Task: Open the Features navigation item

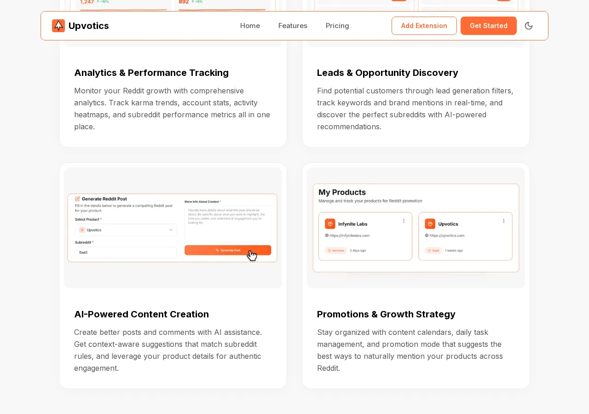Action: tap(292, 25)
